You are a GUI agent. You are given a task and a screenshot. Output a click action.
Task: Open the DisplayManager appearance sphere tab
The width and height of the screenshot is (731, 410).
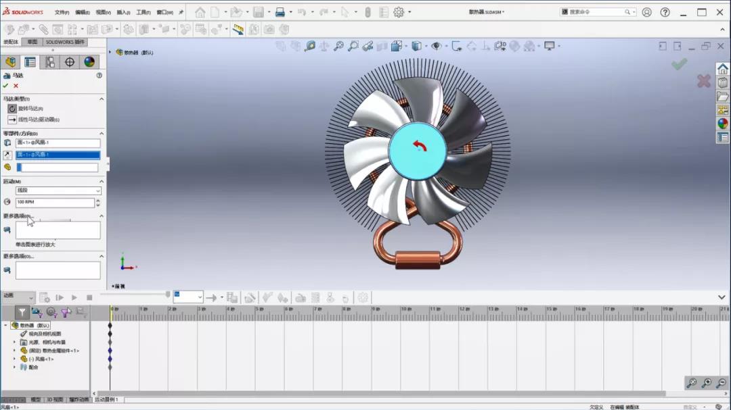coord(89,62)
